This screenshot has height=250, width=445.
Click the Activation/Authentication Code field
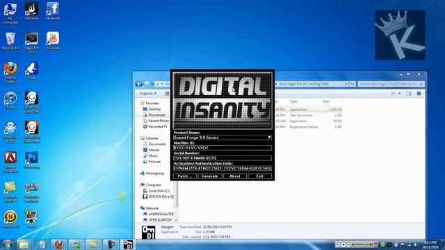click(x=222, y=168)
